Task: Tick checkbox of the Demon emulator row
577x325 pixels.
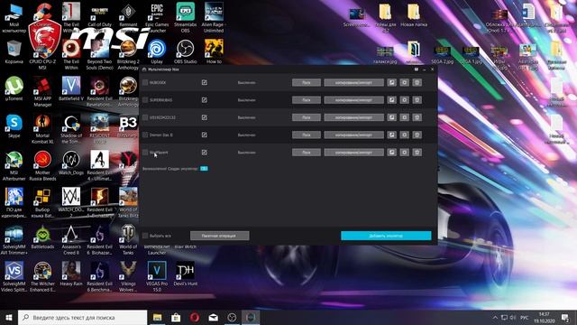Action: point(145,135)
